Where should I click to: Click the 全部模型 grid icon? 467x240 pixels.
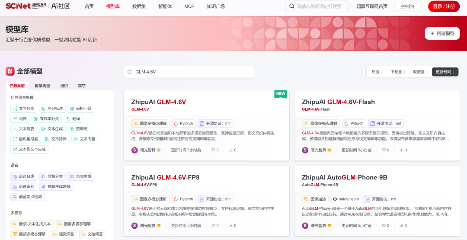tap(10, 71)
